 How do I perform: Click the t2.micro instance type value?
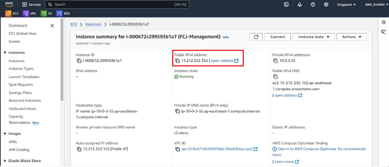[x=181, y=133]
